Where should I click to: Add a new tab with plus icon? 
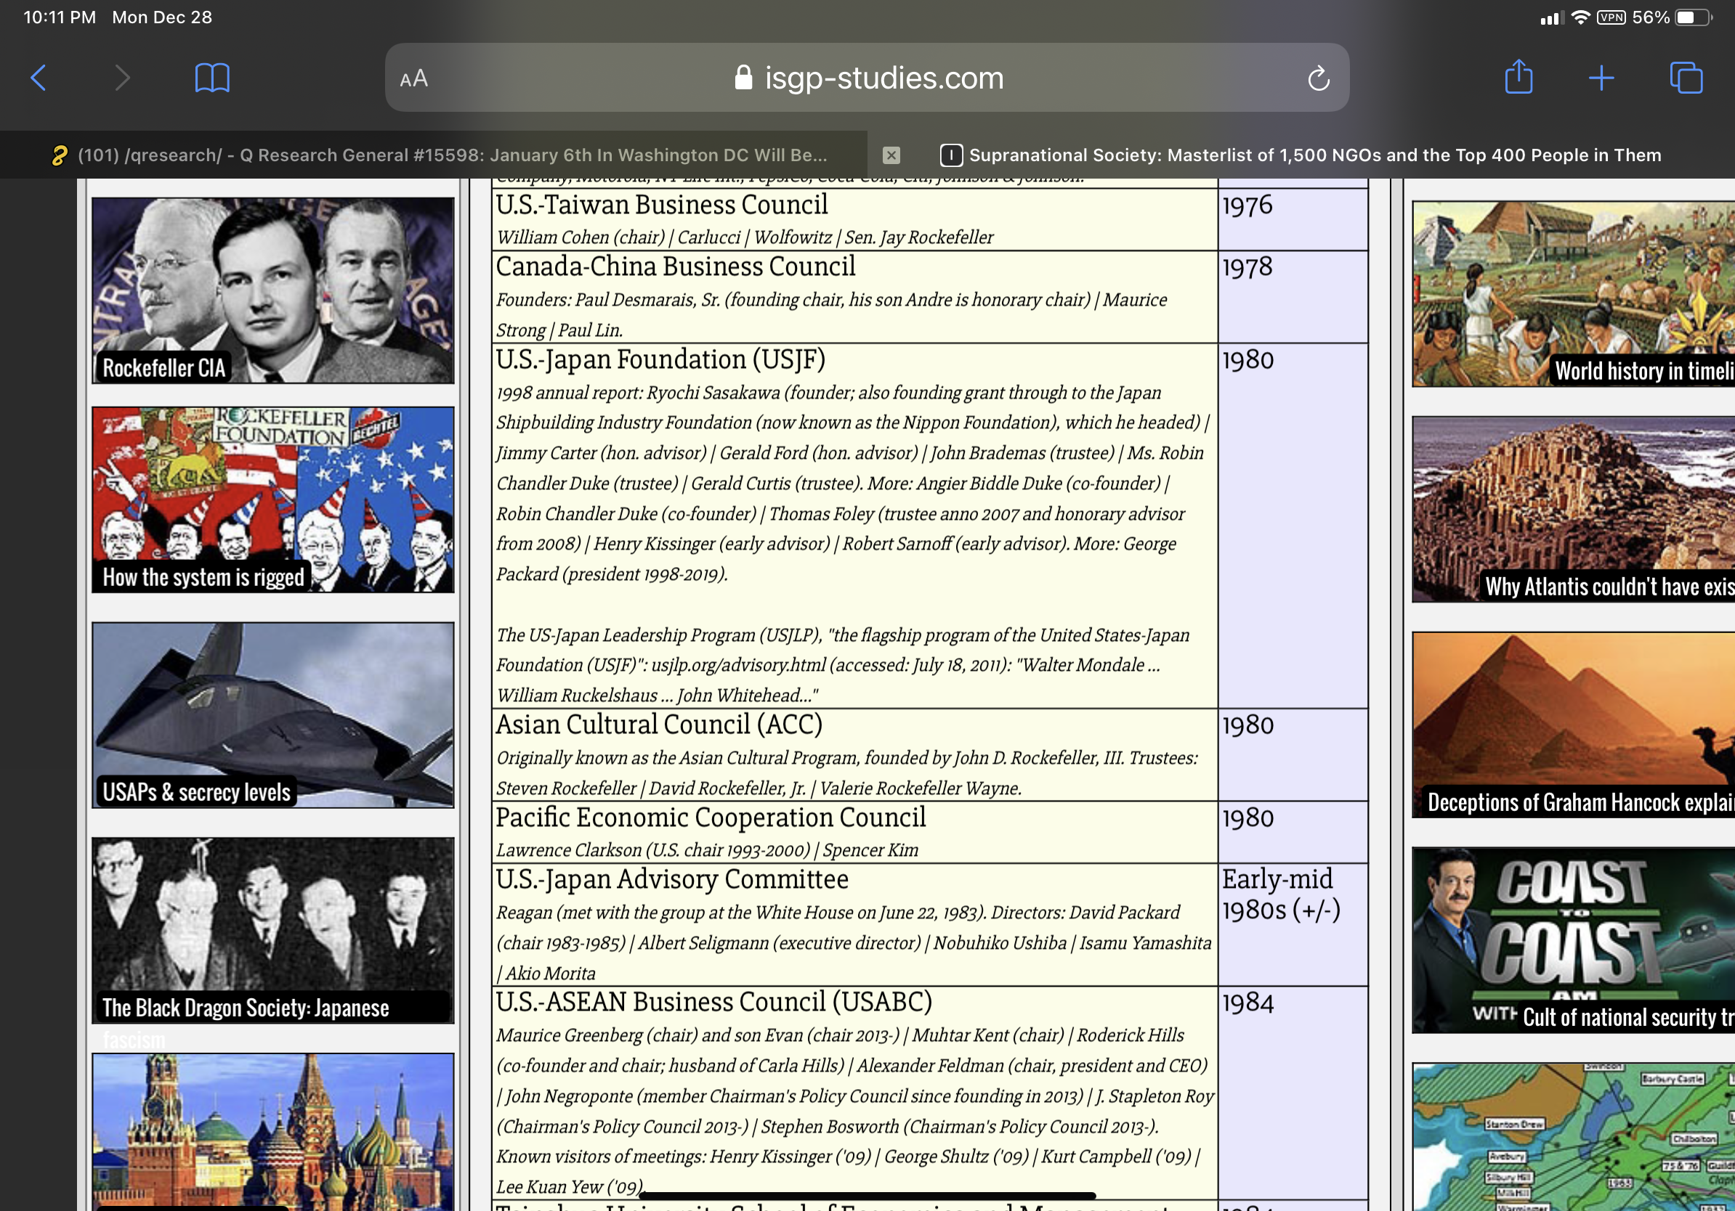click(x=1601, y=77)
